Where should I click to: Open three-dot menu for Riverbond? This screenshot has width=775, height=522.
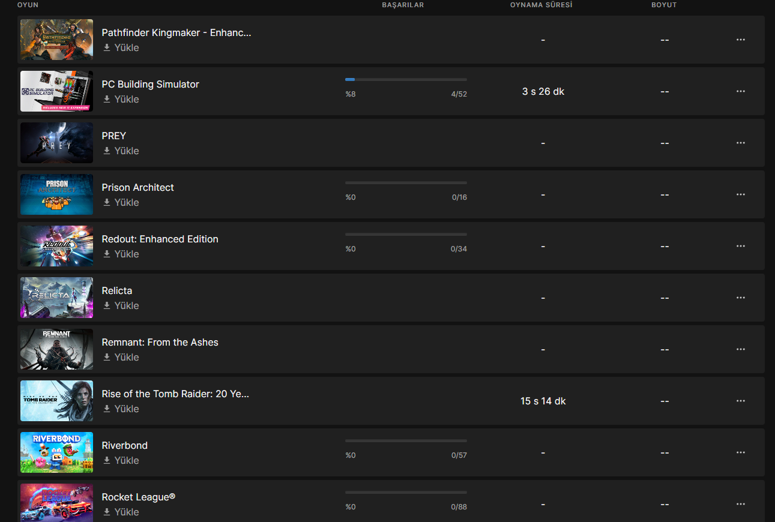[x=740, y=452]
